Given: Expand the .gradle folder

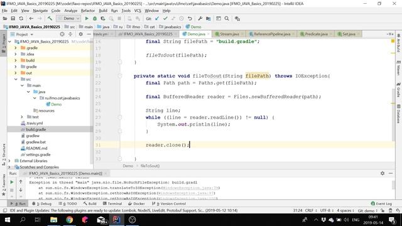Looking at the screenshot, I should 16,48.
